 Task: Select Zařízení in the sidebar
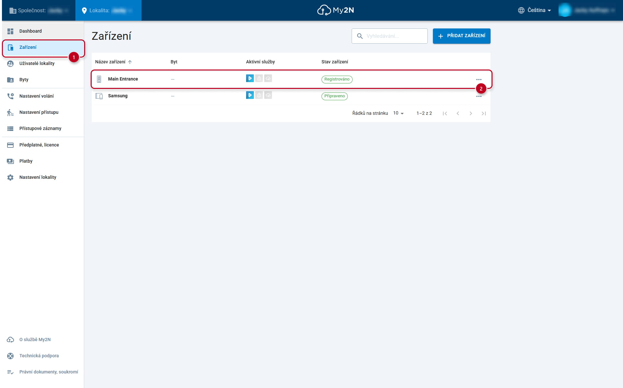click(x=43, y=47)
